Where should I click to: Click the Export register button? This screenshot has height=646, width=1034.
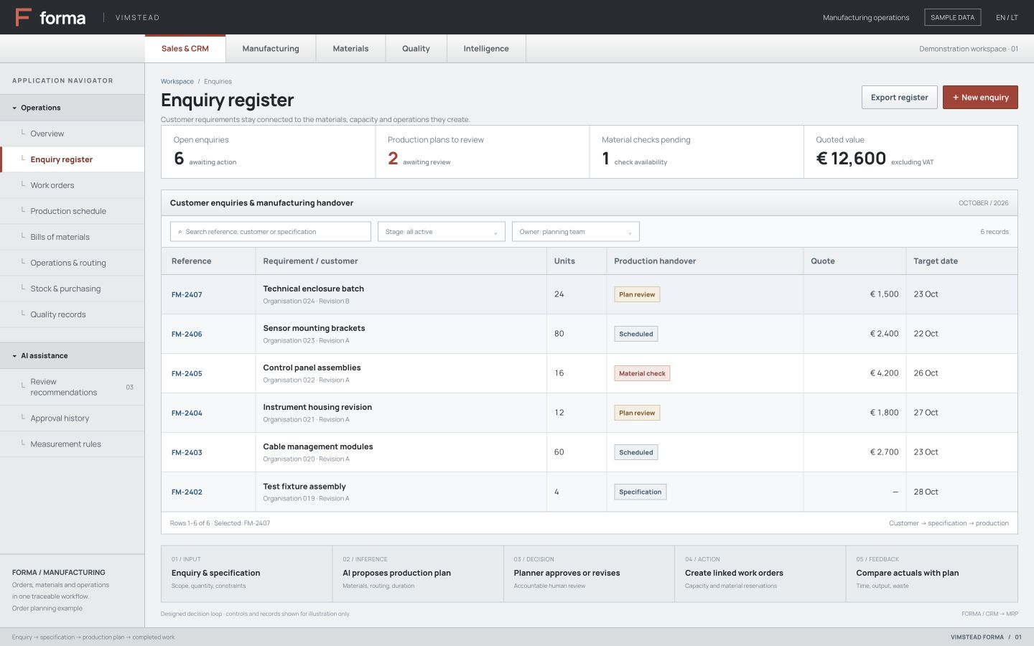[900, 98]
